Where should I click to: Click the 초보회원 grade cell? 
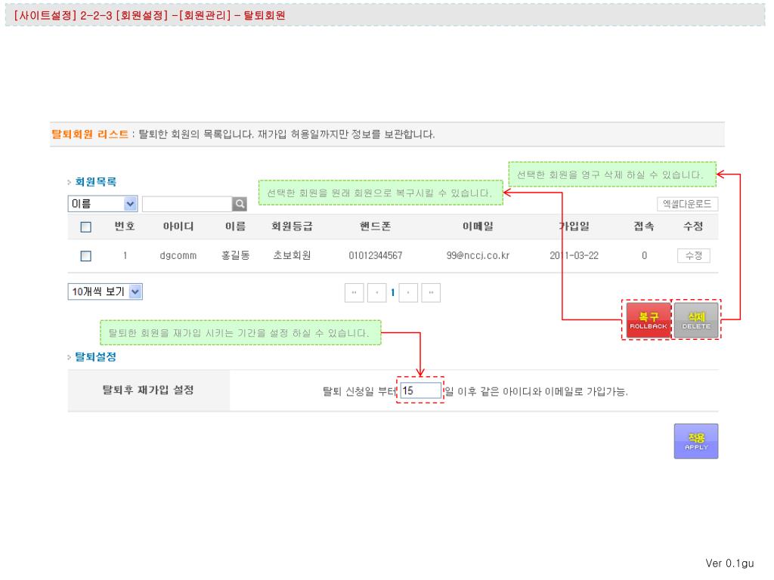click(x=292, y=255)
